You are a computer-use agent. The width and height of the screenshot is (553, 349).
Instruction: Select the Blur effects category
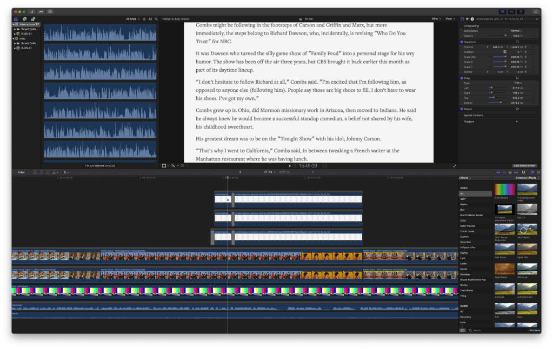463,210
